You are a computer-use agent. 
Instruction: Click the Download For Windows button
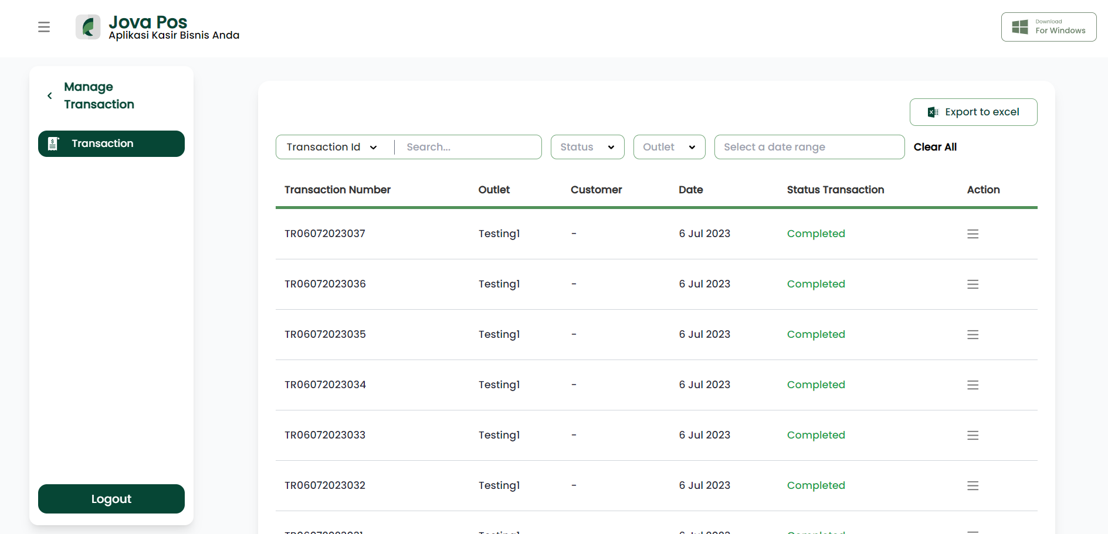(1049, 27)
